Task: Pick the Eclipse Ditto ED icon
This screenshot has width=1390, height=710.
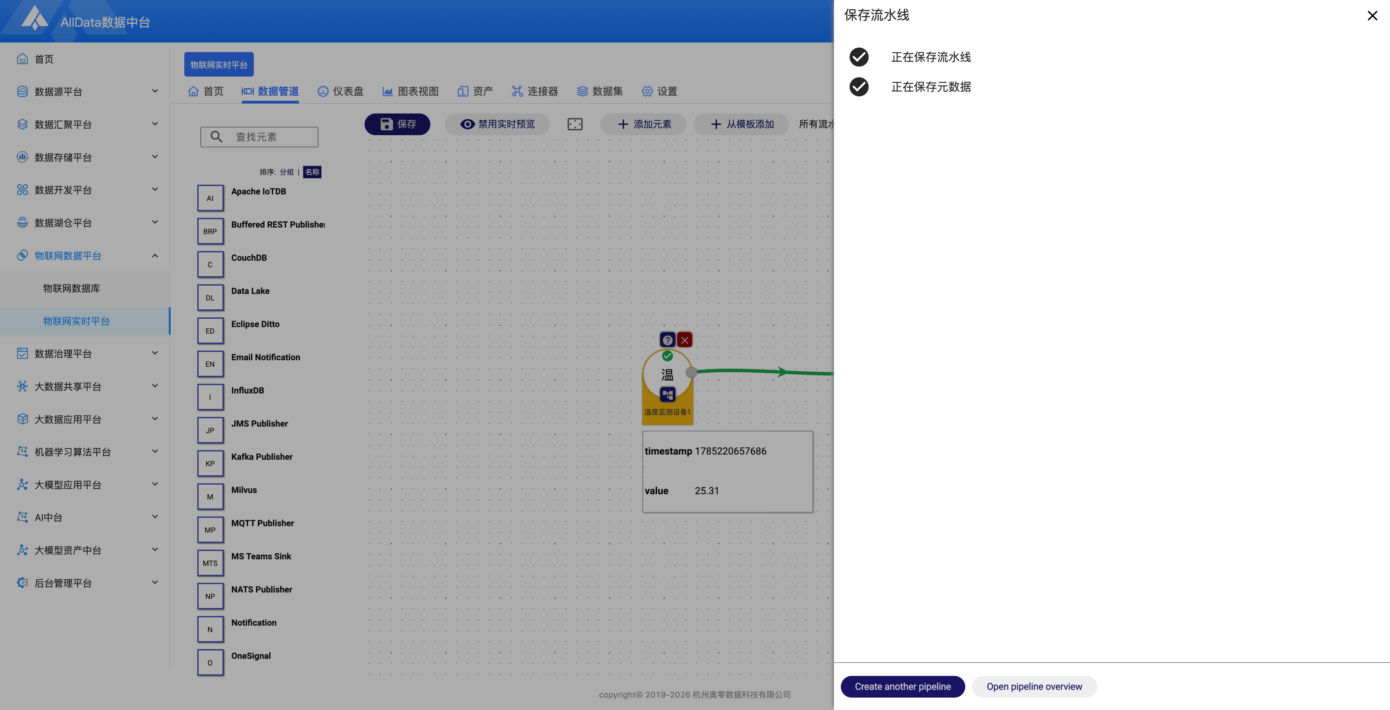Action: coord(210,331)
